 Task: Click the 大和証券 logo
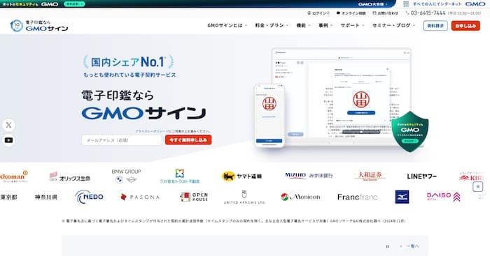click(370, 176)
